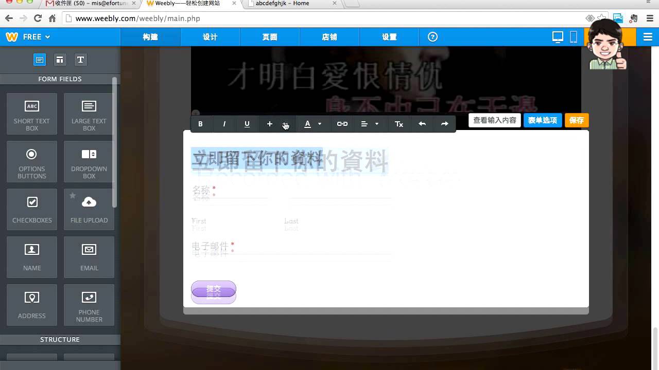
Task: Open the 设置 (Settings) tab
Action: tap(389, 37)
